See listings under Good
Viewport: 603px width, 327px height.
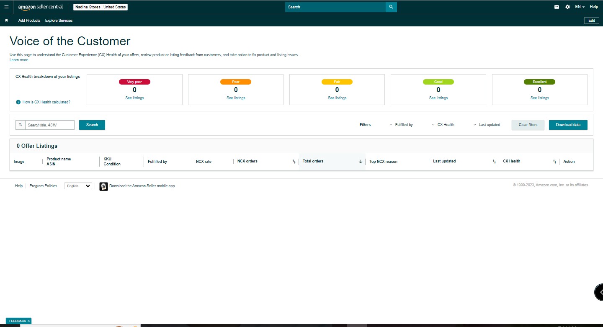[438, 98]
